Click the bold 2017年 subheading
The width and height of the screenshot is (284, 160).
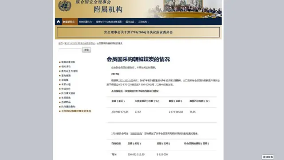click(x=115, y=74)
